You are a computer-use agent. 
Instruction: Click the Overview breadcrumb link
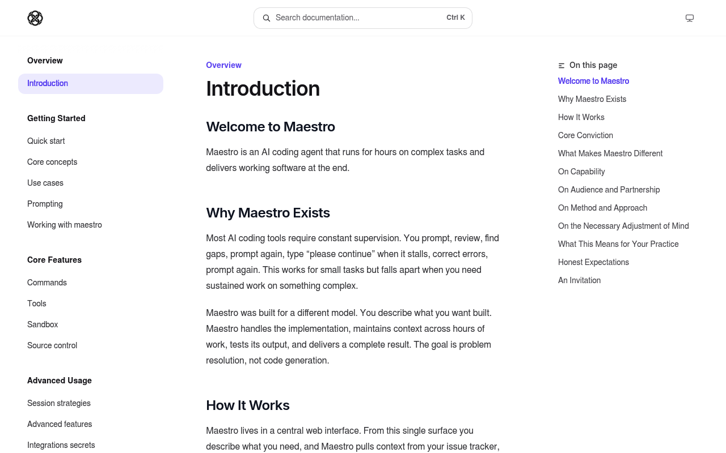pos(223,65)
